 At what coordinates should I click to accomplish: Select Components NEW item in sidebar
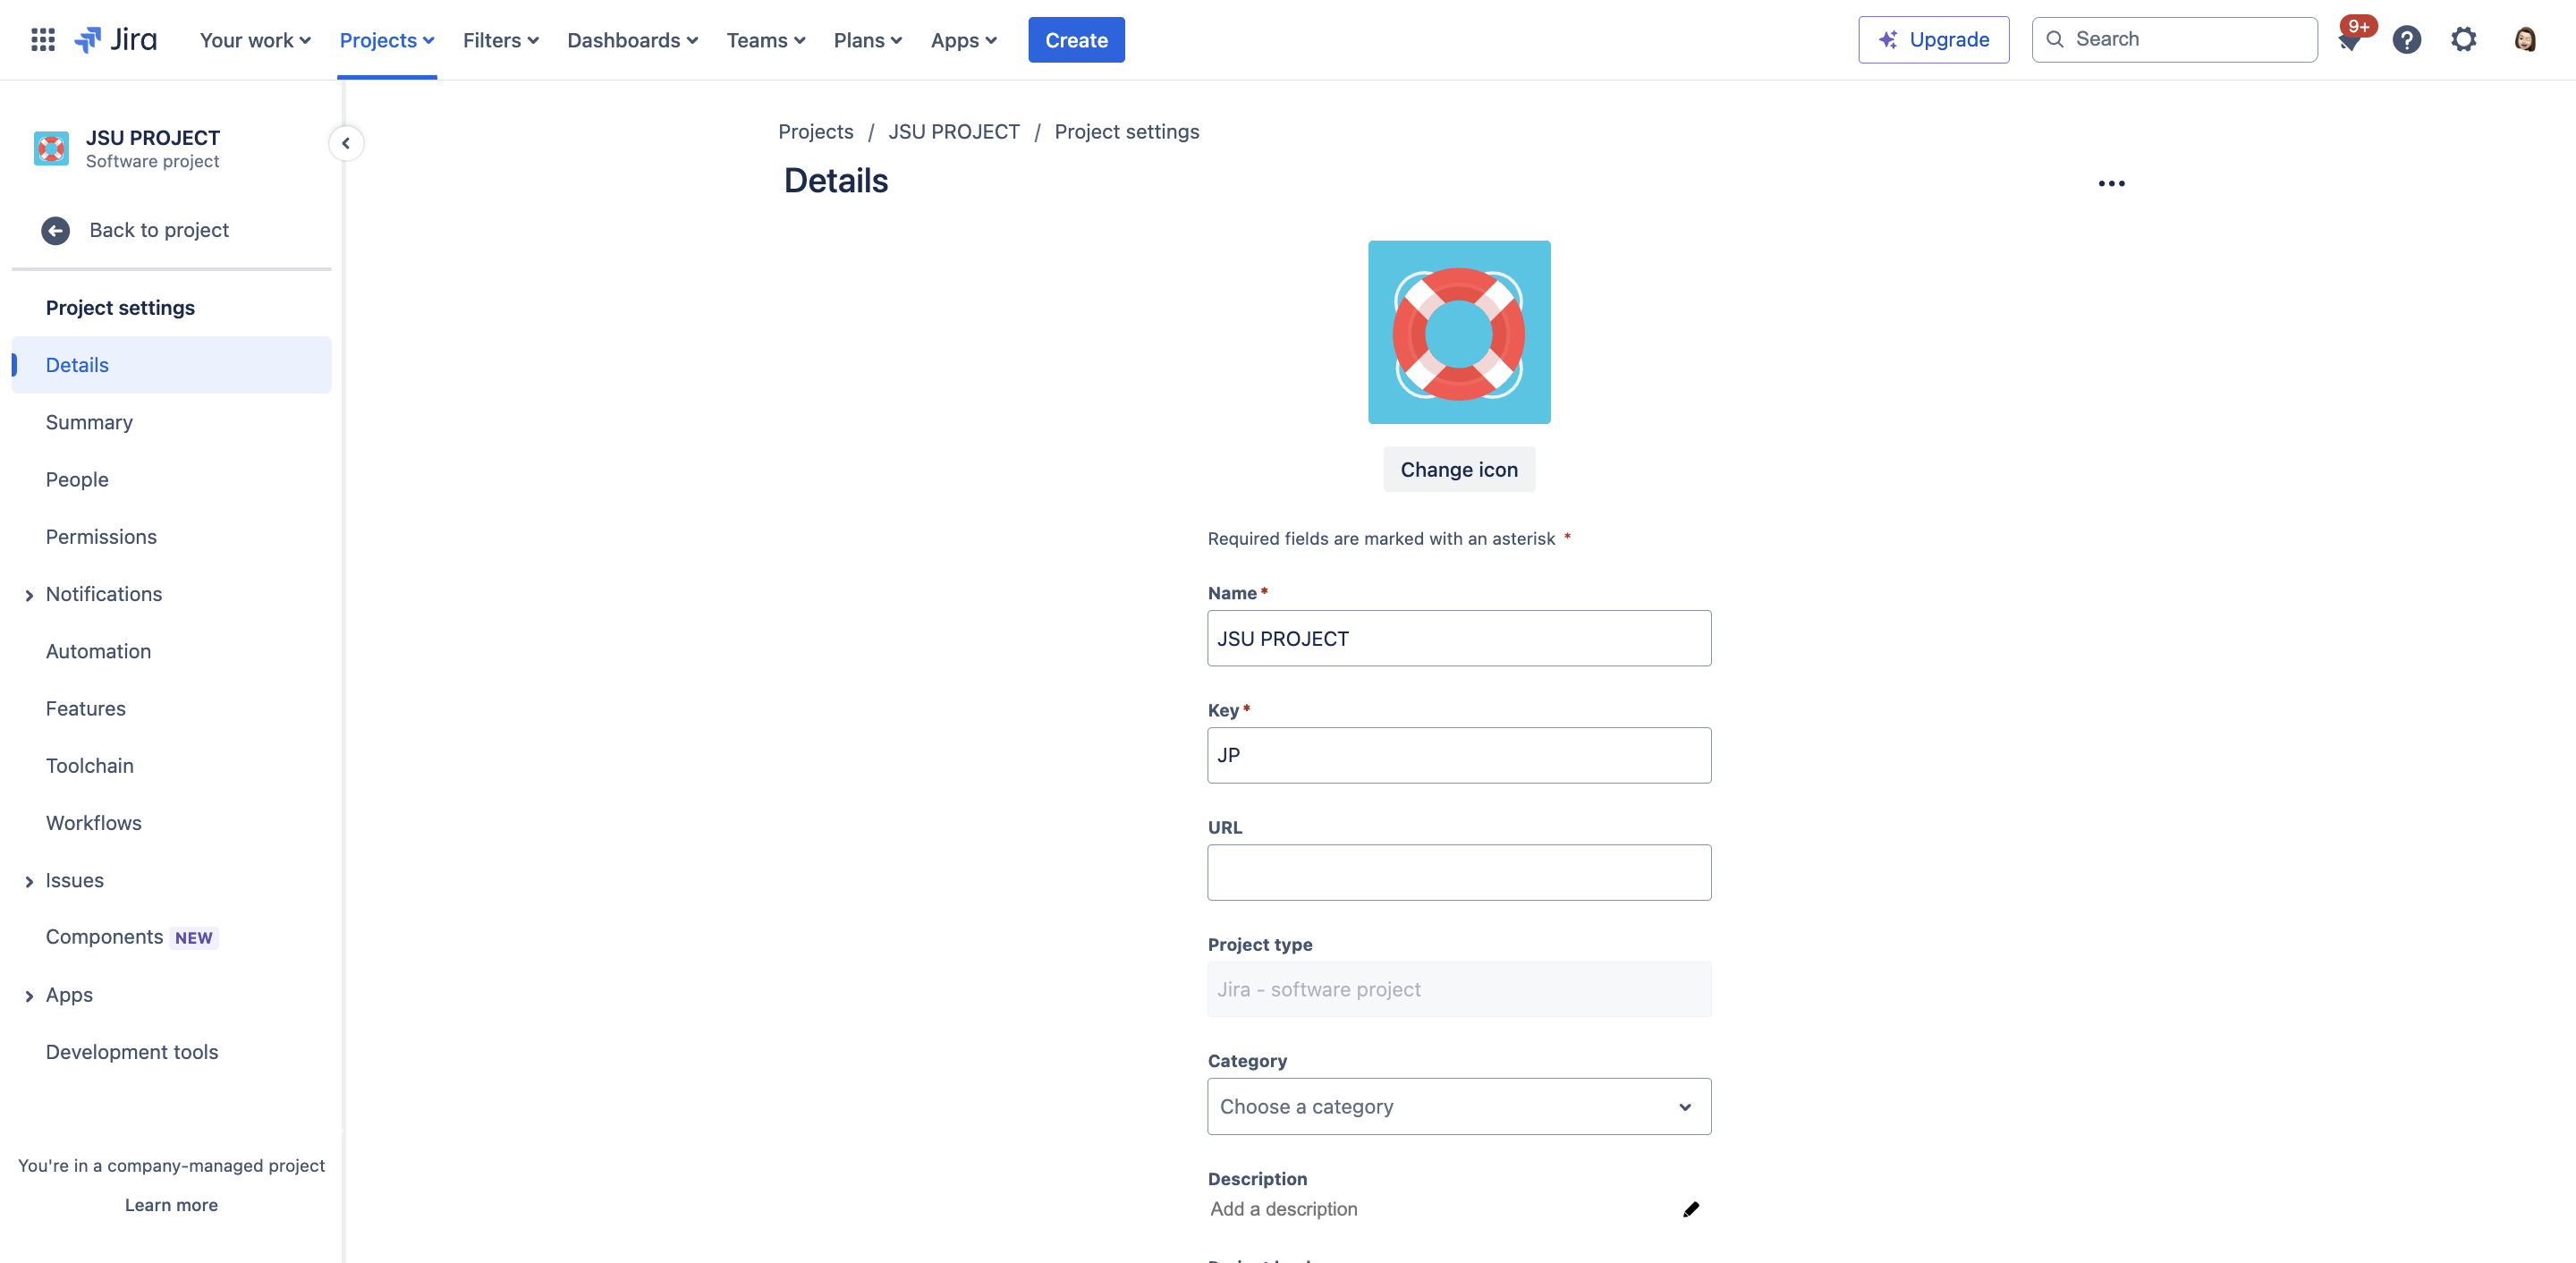[x=130, y=937]
